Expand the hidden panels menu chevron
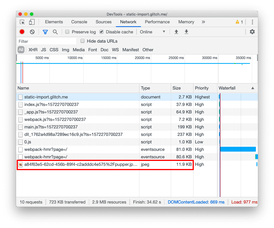 pyautogui.click(x=203, y=22)
